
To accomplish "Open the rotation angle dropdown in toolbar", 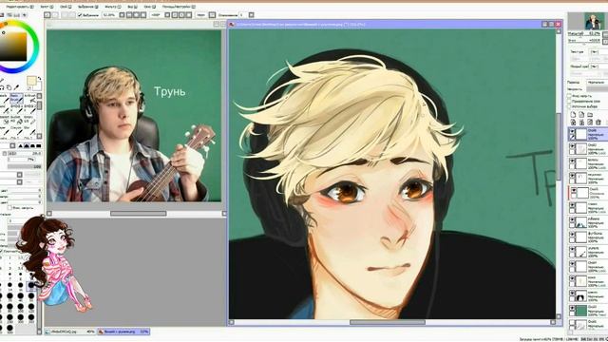I will pos(167,15).
